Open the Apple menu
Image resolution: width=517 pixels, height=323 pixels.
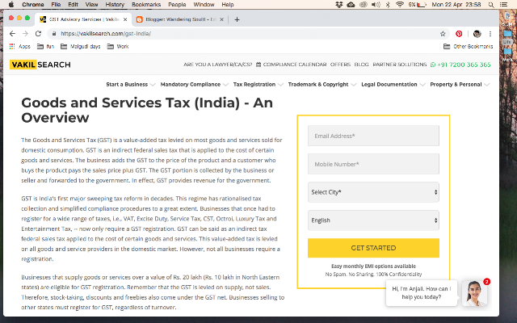point(11,5)
